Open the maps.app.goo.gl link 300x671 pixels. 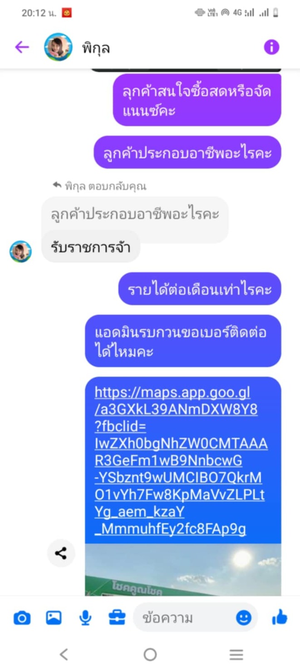(181, 460)
